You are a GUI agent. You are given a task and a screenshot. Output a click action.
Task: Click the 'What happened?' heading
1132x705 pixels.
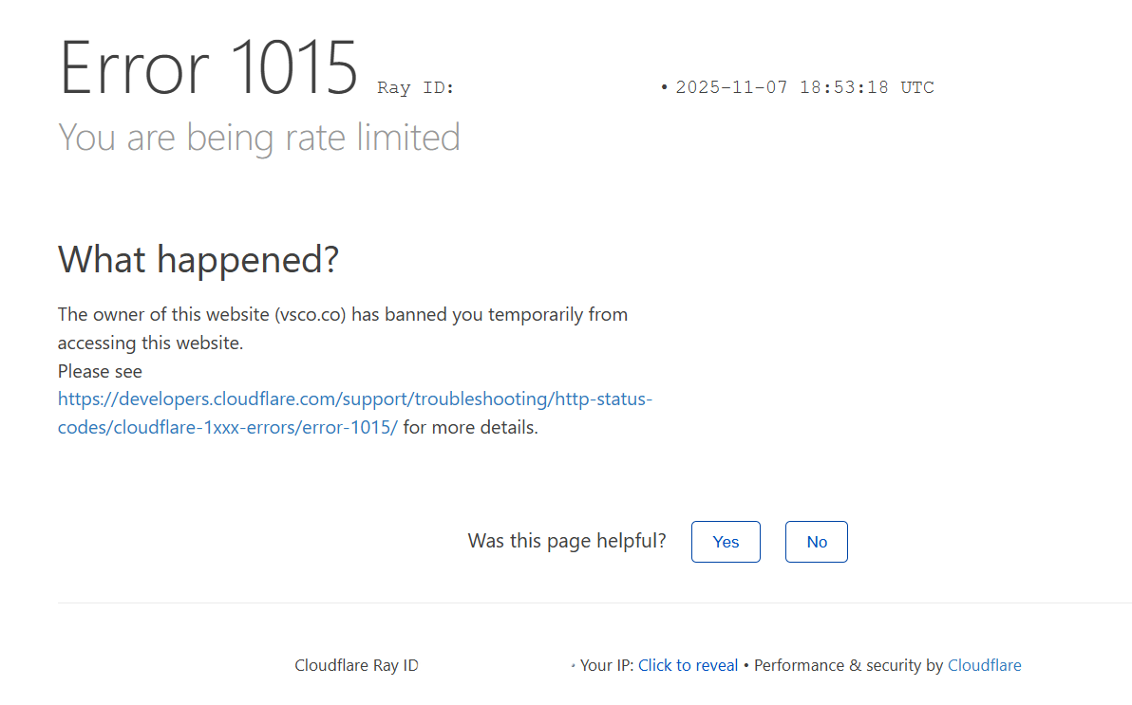point(198,259)
